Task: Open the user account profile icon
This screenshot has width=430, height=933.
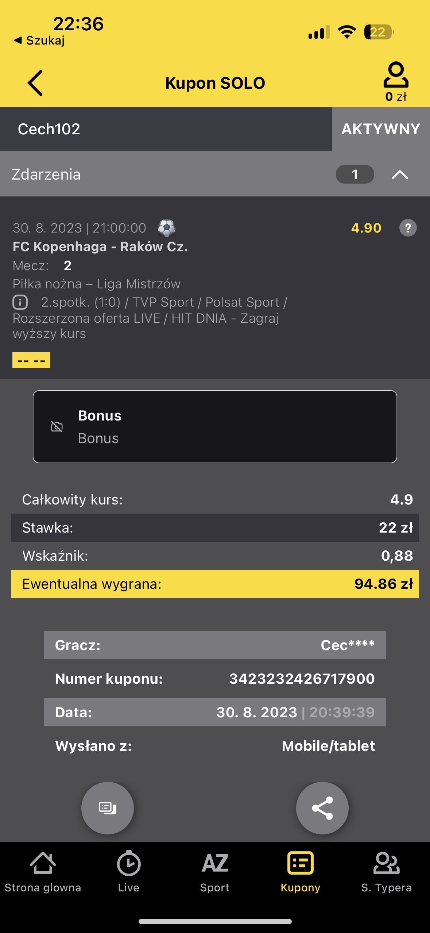Action: pyautogui.click(x=396, y=76)
